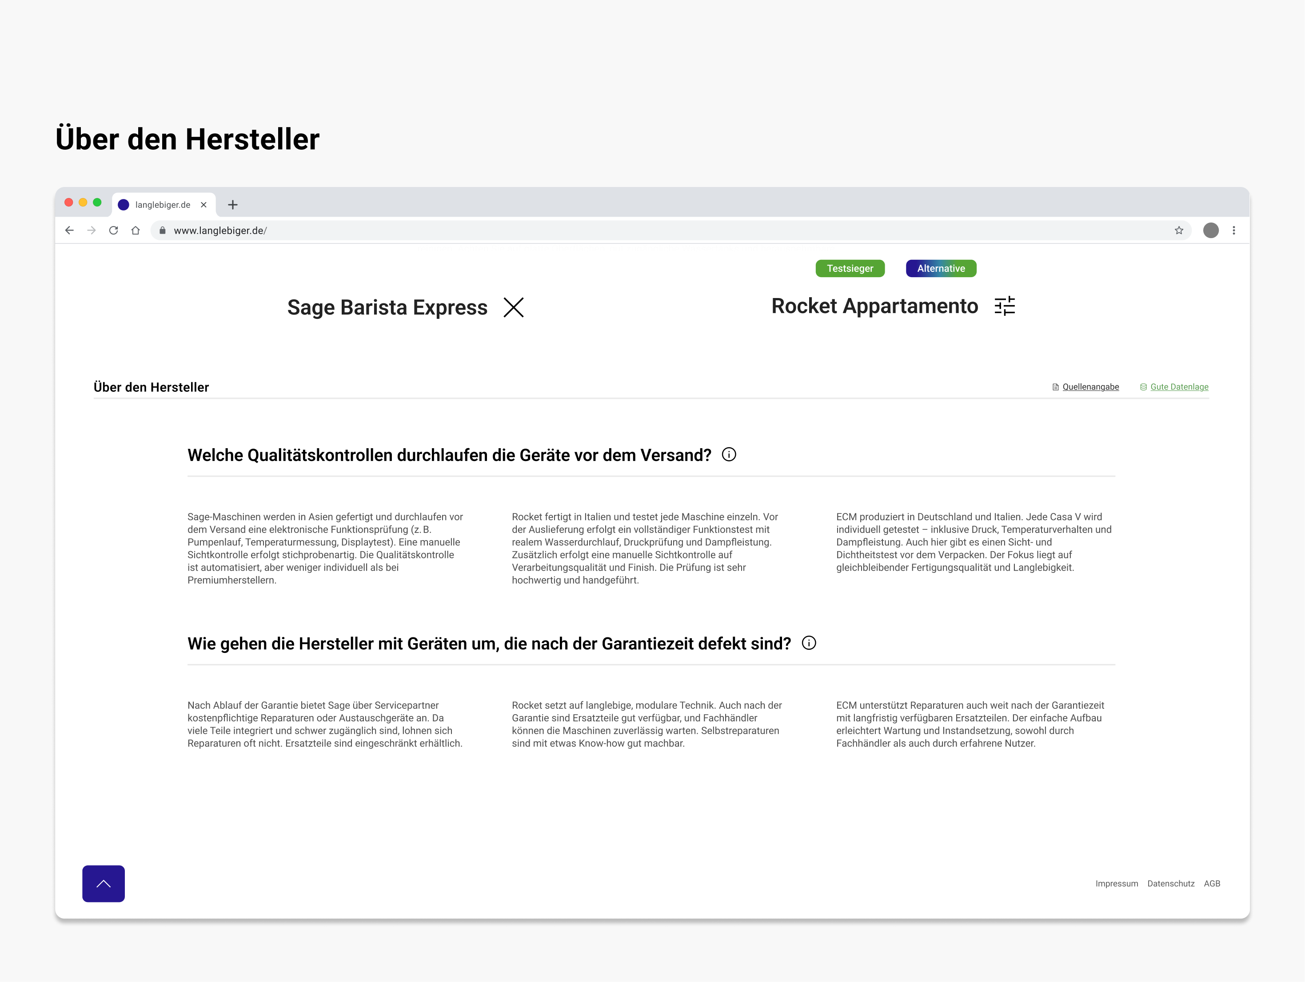Bookmark page using the star icon
This screenshot has height=982, width=1305.
pos(1178,231)
